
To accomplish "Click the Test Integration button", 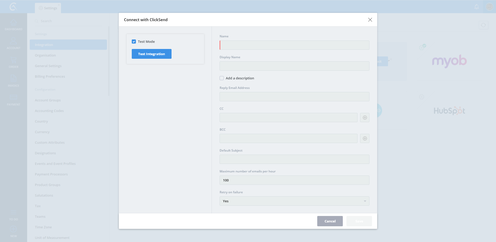I will tap(151, 54).
